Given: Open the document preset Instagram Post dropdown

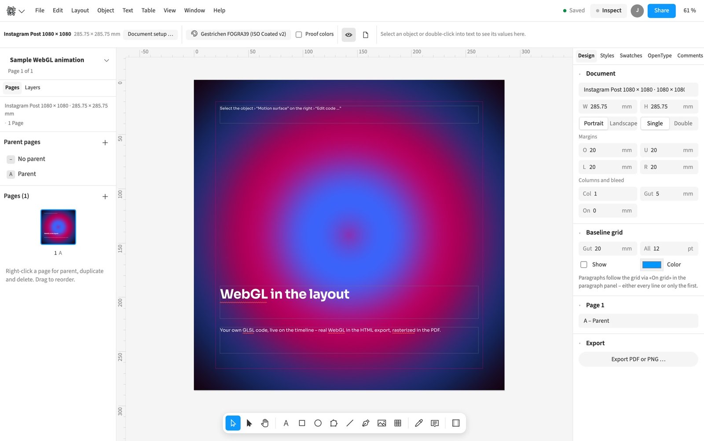Looking at the screenshot, I should tap(638, 90).
